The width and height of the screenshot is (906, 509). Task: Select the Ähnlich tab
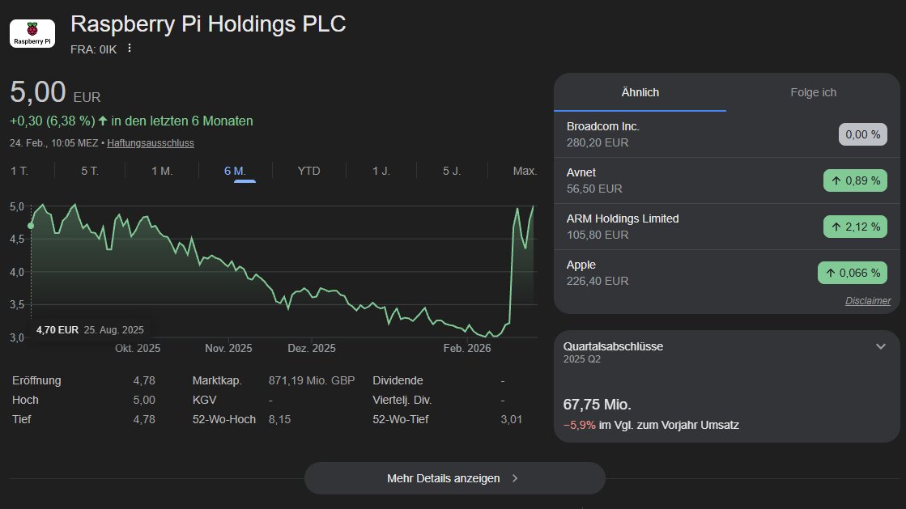640,92
